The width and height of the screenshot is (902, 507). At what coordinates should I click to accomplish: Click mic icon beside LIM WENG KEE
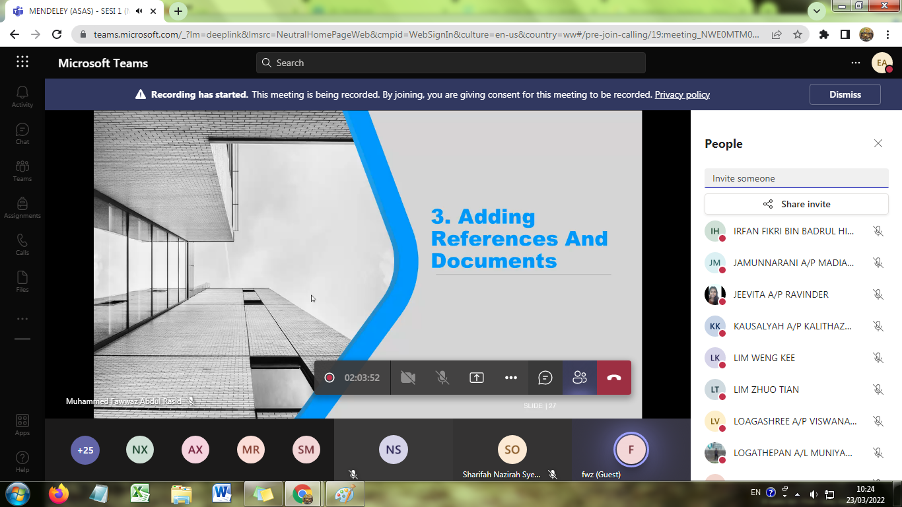[x=878, y=358]
